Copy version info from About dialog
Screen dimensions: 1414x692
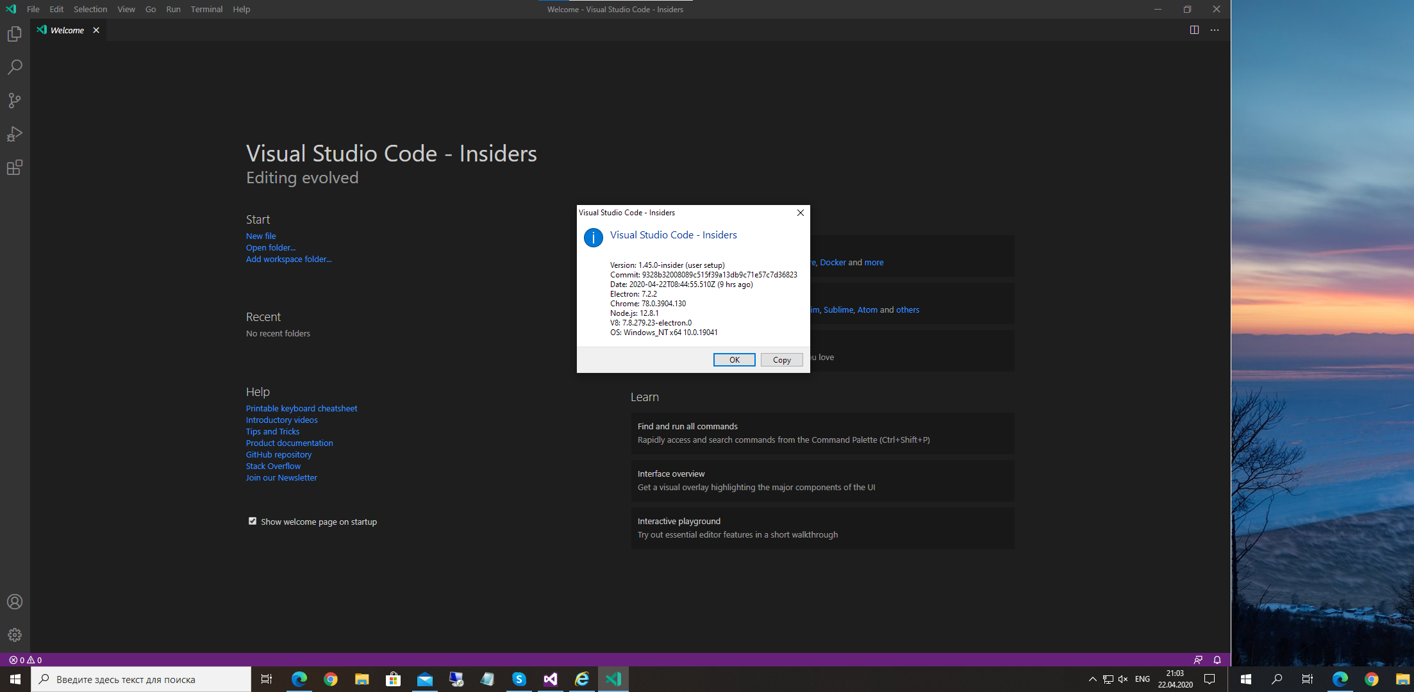point(782,360)
